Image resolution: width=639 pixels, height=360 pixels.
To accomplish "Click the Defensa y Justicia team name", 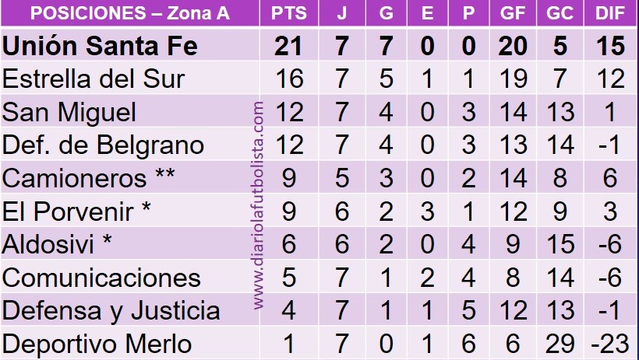I will pos(111,311).
